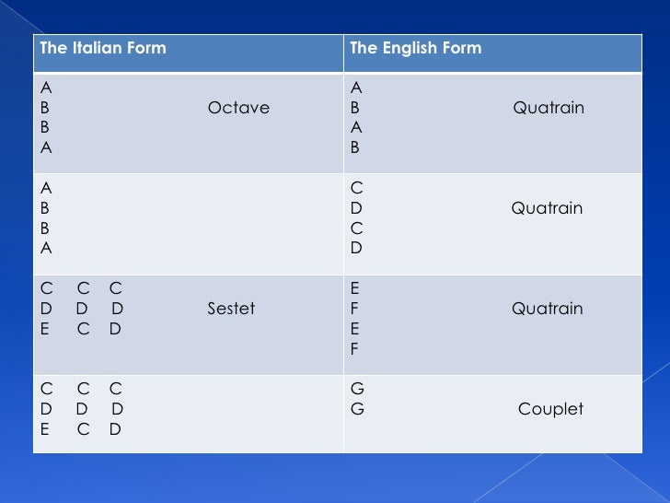Click the first letter E in English column
The width and height of the screenshot is (670, 503).
pos(354,287)
